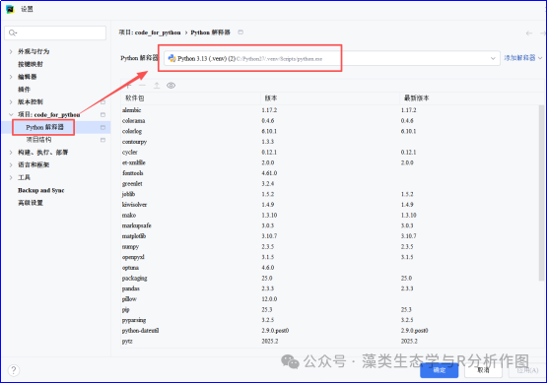Click the package list vertical scrollbar
Image resolution: width=547 pixels, height=383 pixels.
point(541,193)
